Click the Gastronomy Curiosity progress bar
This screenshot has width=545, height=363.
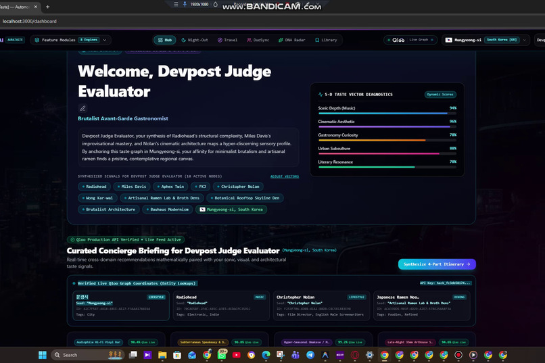click(x=387, y=140)
